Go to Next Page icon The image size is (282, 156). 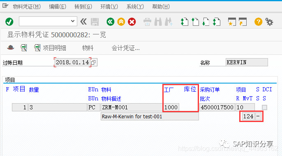pos(206,22)
